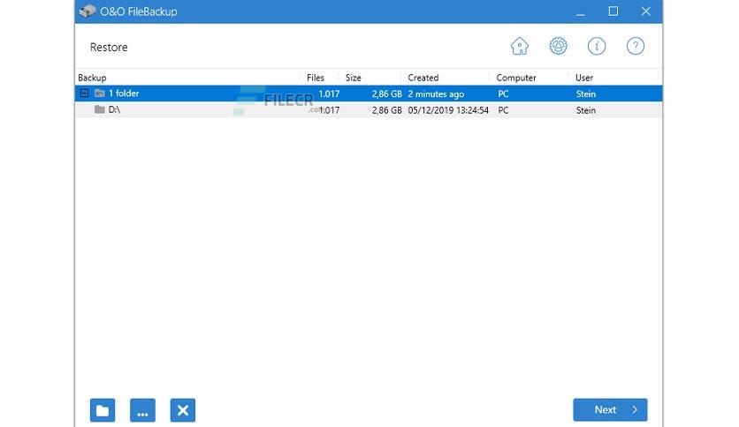739x427 pixels.
Task: Sort by the Created column header
Action: [x=423, y=78]
